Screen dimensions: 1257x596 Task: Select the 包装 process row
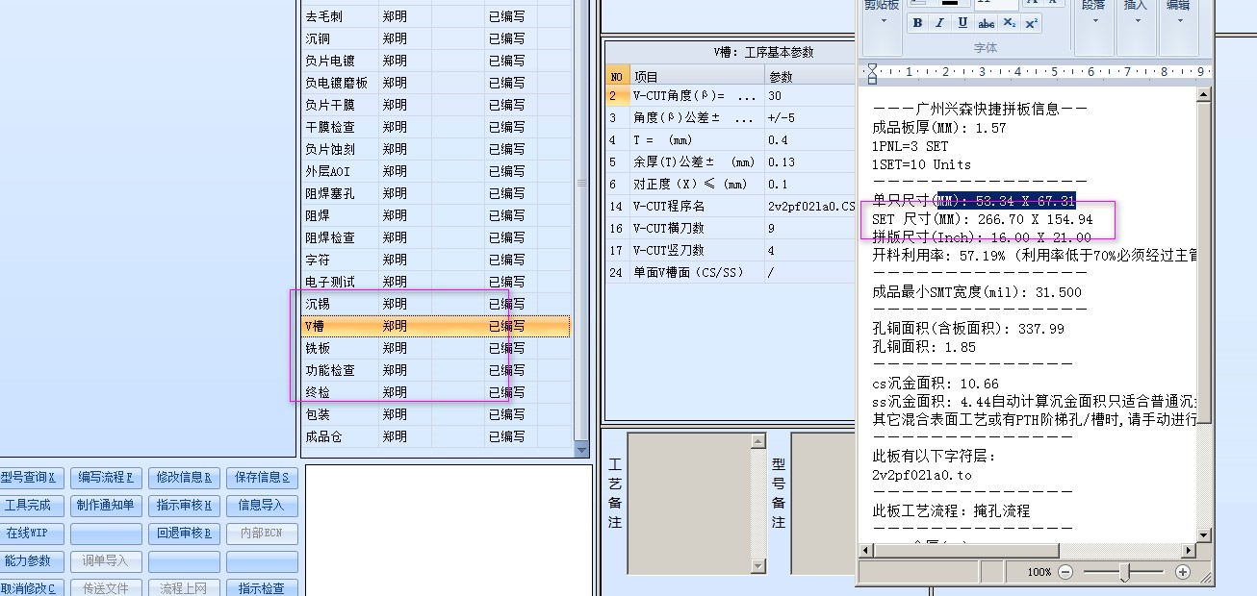436,414
